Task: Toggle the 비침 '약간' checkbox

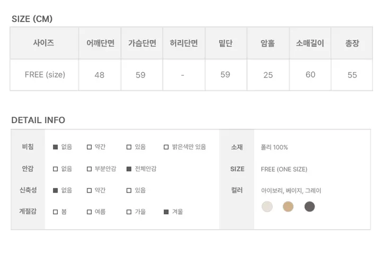Action: (89, 147)
